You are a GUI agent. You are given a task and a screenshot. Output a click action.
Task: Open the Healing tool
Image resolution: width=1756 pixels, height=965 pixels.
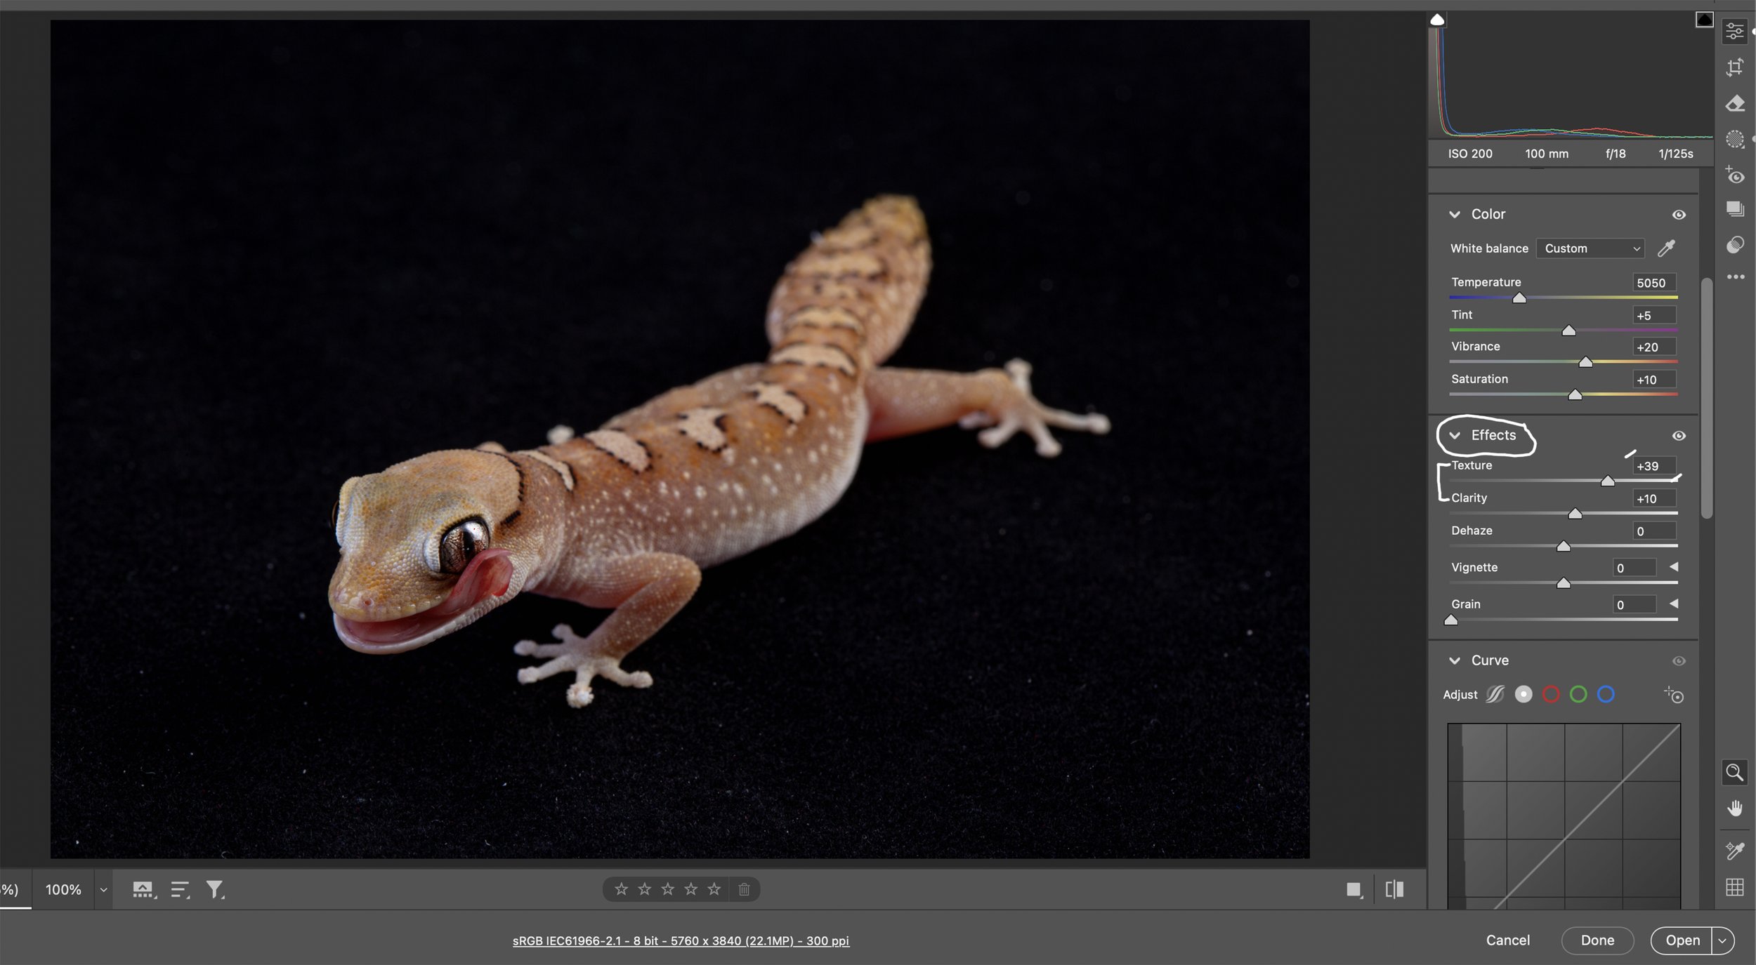(1735, 103)
